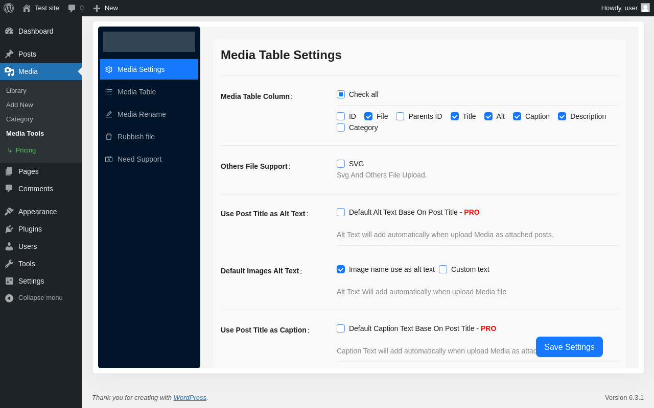Open the WordPress footer link
Image resolution: width=654 pixels, height=408 pixels.
click(190, 398)
